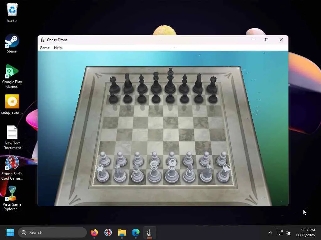Open the Recycle Bin named hacker
The image size is (321, 240).
click(x=12, y=12)
